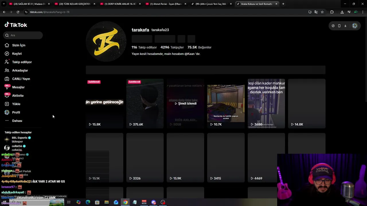Open the Chrome profile icon
Viewport: 367px width, 206px height.
click(x=356, y=12)
